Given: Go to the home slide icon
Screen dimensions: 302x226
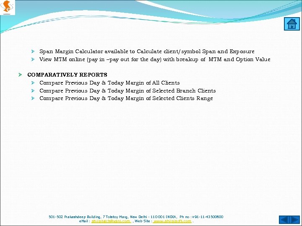Looking at the screenshot, I should tap(292, 24).
